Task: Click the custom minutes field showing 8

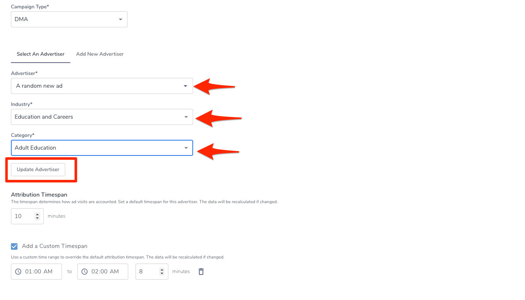Action: point(147,272)
